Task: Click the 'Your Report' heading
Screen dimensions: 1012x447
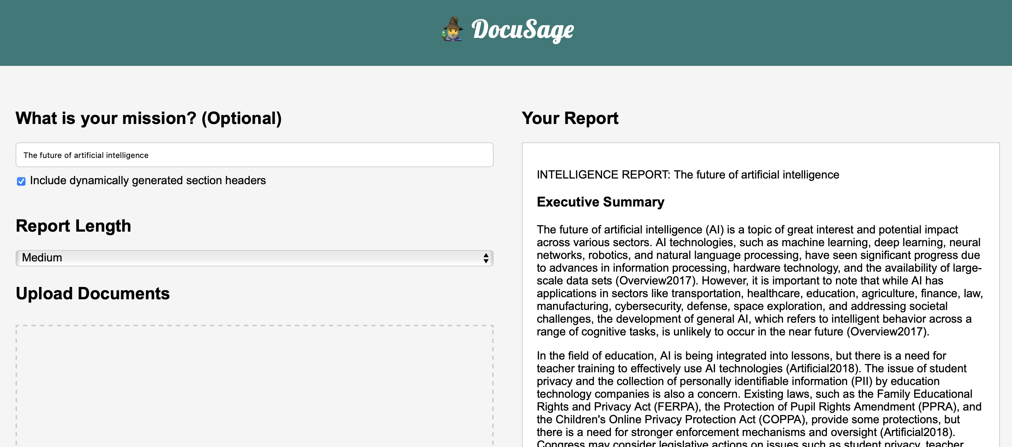Action: click(x=570, y=118)
